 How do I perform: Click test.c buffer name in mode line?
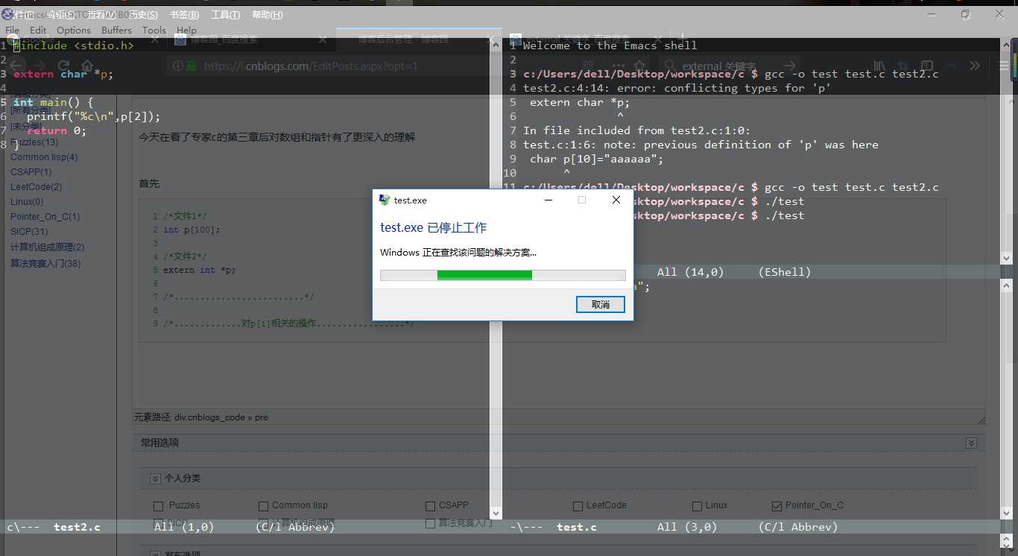[577, 527]
